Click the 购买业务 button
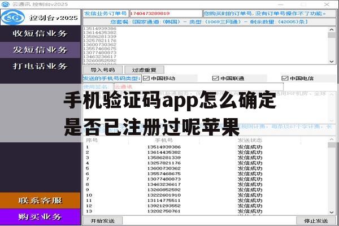 [40, 217]
